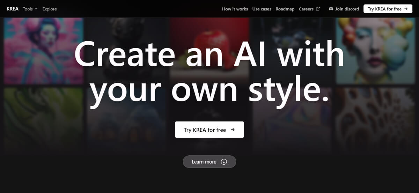This screenshot has width=419, height=193.
Task: Click the external link icon beside Careers
Action: [x=318, y=9]
